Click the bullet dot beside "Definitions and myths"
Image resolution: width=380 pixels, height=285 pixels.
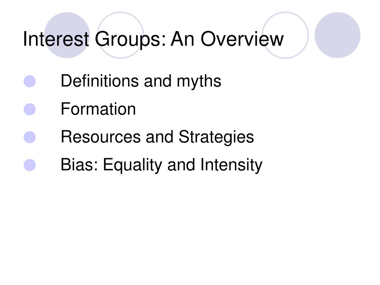tap(30, 81)
